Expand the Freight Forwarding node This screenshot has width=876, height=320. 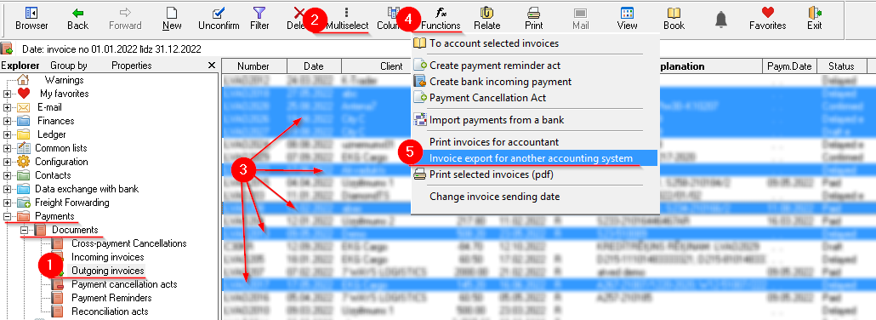click(x=8, y=203)
